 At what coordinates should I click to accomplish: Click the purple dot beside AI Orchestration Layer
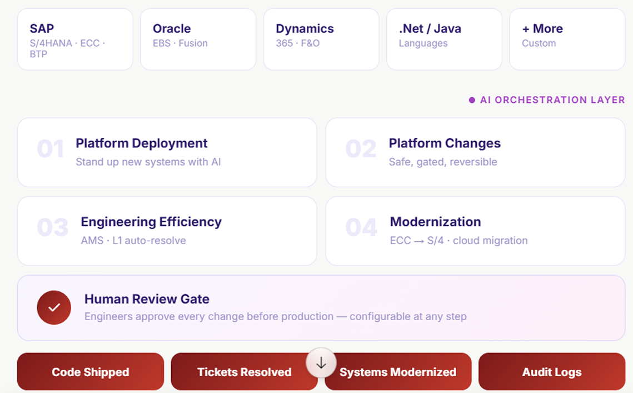point(471,100)
